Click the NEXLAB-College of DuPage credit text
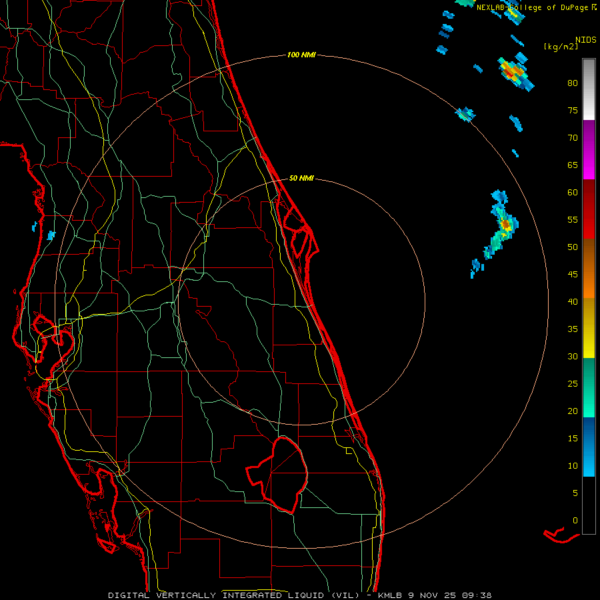This screenshot has width=600, height=600. [x=533, y=7]
